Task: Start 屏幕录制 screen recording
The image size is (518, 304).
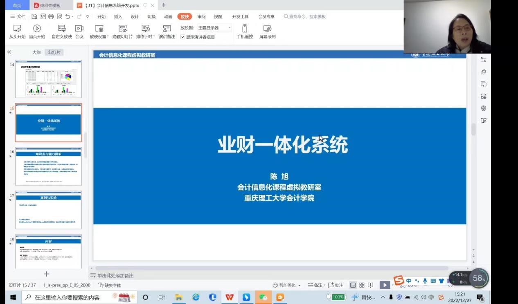Action: point(267,32)
